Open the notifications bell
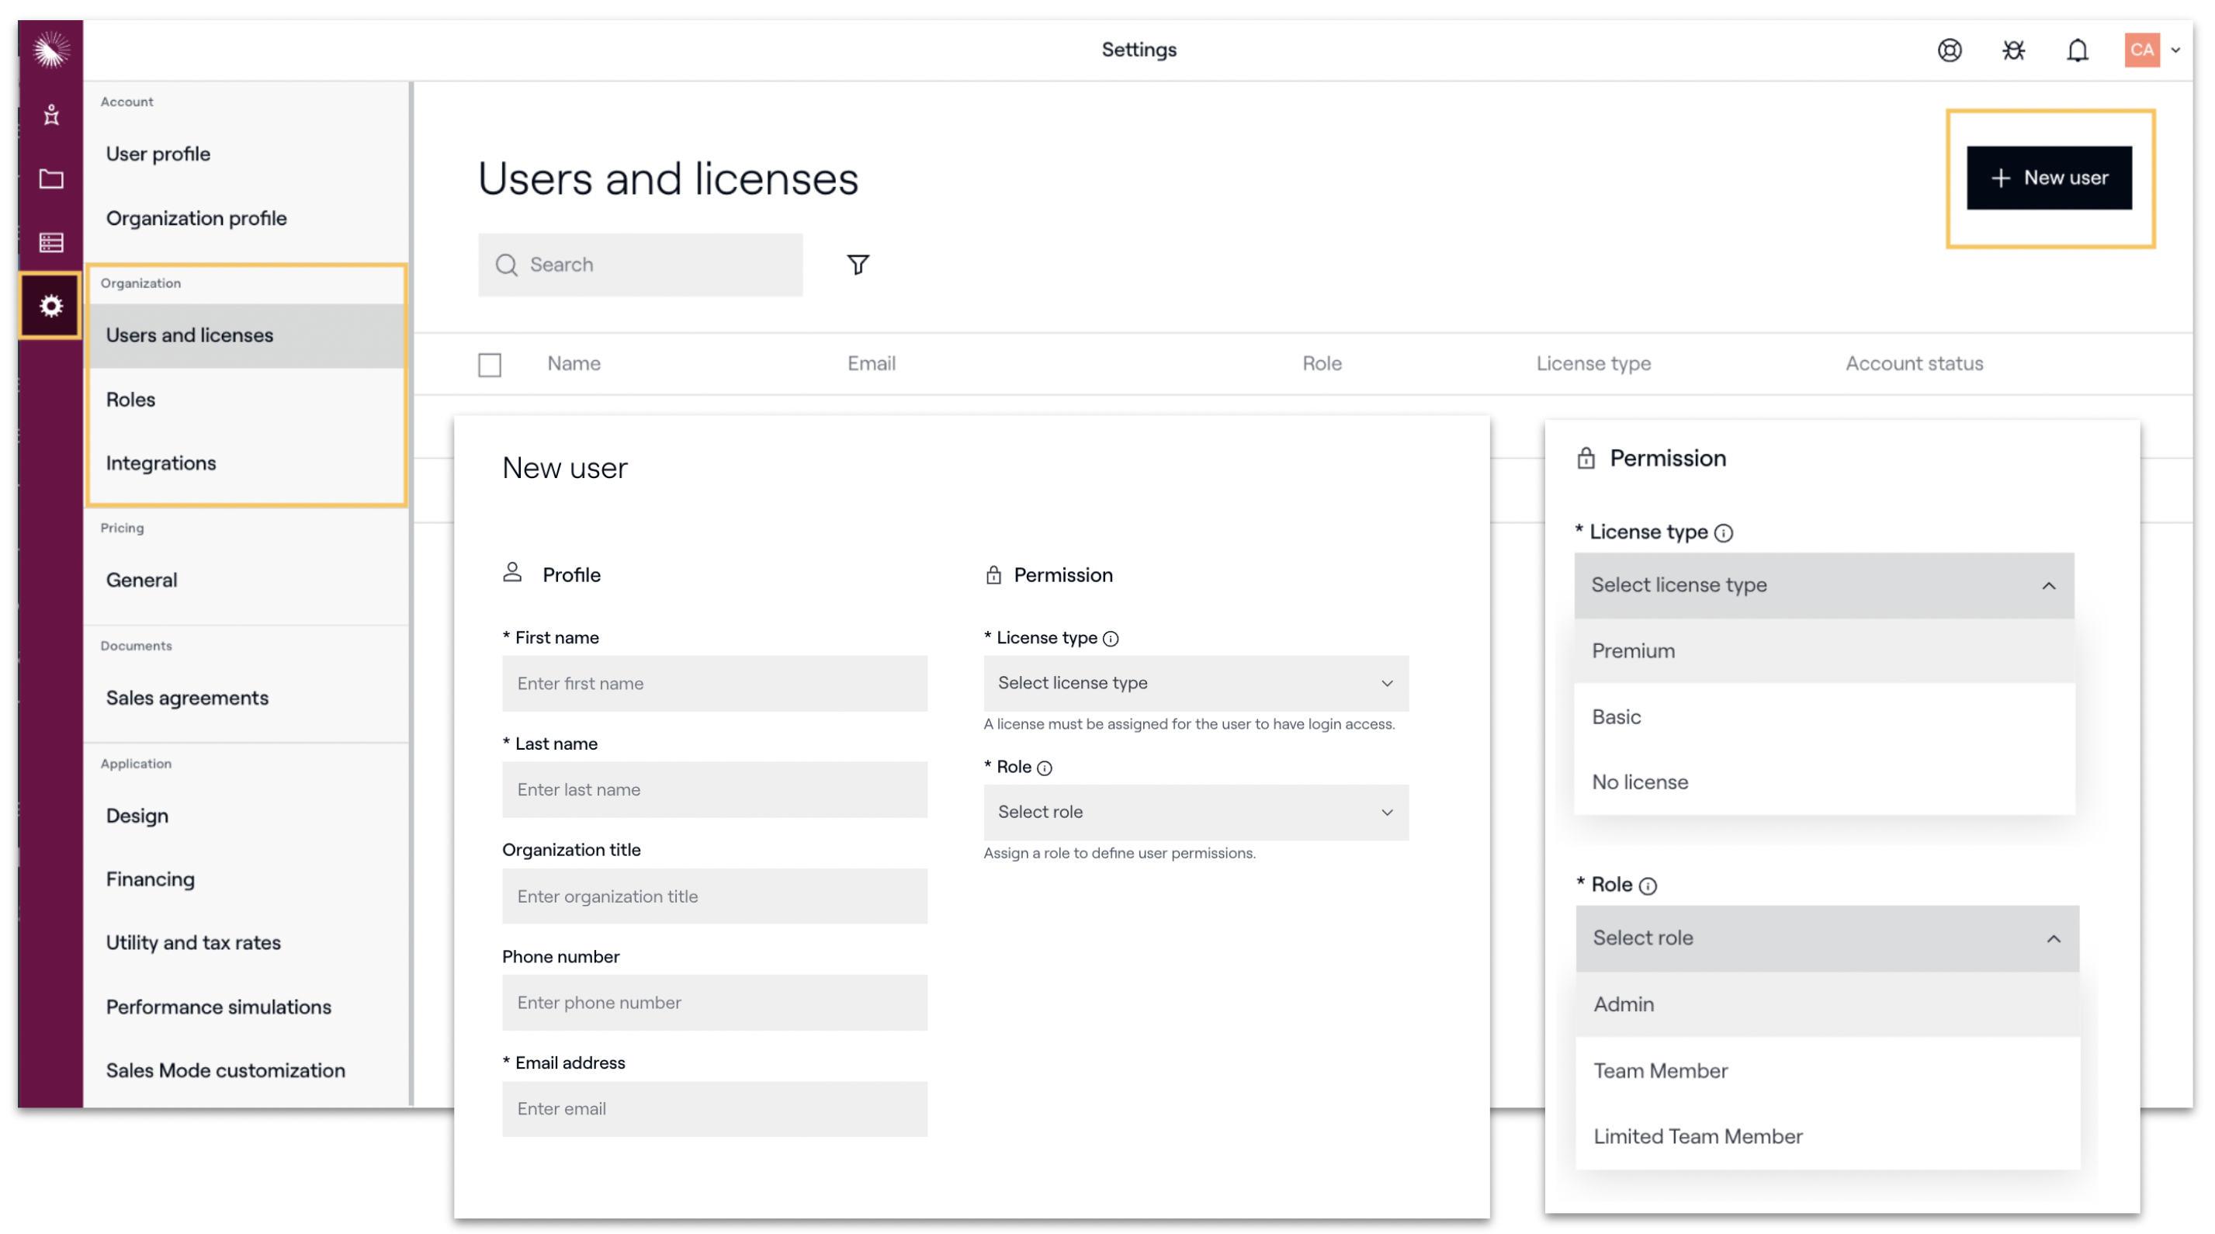This screenshot has width=2215, height=1234. point(2078,50)
